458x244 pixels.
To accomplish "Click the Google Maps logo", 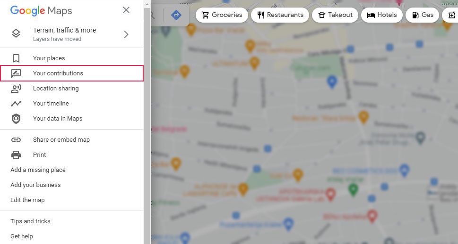I will click(x=41, y=11).
